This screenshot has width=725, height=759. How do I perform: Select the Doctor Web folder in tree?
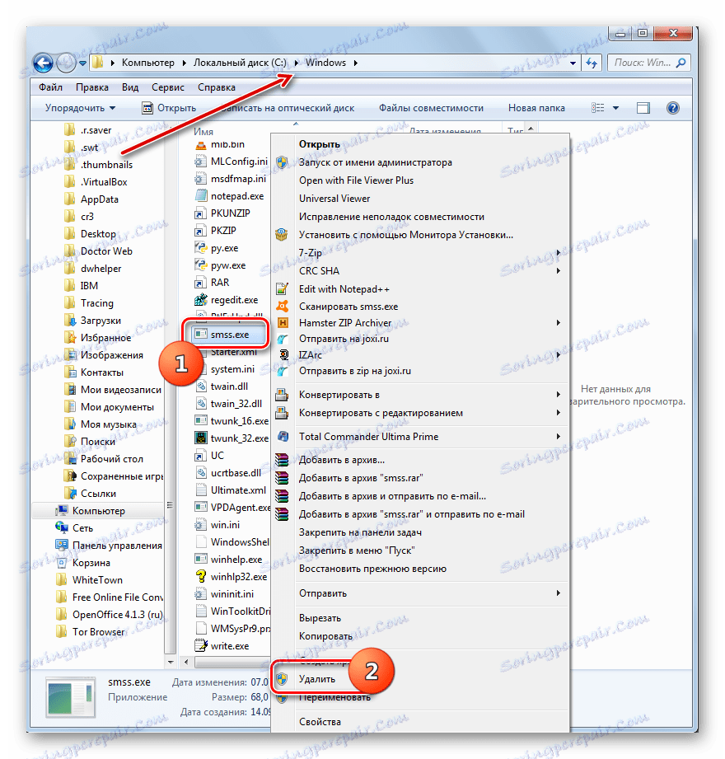pos(106,251)
